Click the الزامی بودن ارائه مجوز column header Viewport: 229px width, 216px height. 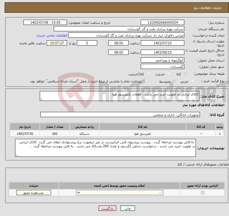[202, 186]
